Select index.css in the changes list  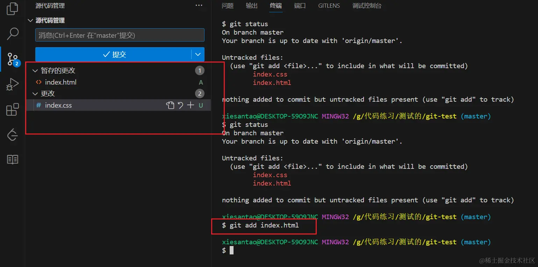(118, 105)
